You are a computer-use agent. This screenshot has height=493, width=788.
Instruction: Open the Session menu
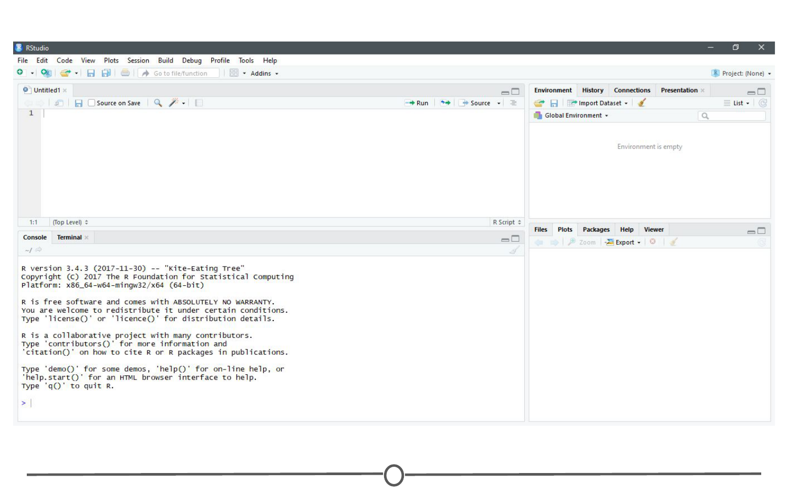[138, 60]
